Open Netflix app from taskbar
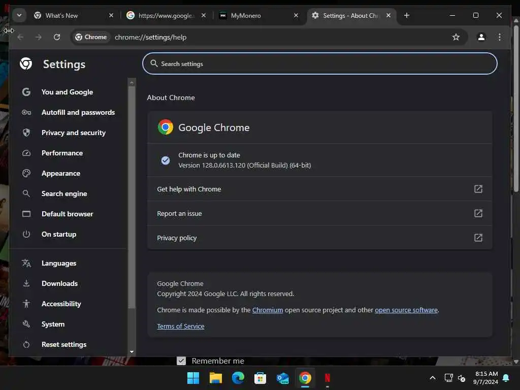 (328, 378)
